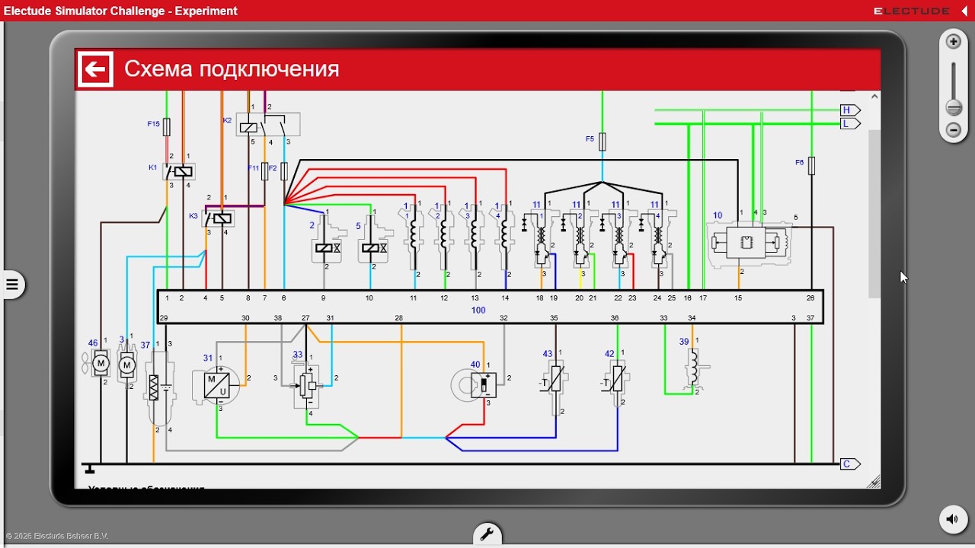Mute sound with the speaker icon
This screenshot has width=975, height=548.
(x=952, y=520)
